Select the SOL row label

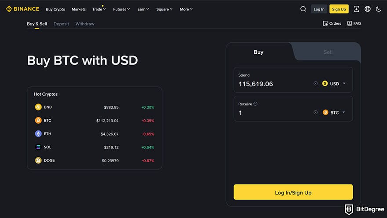point(47,147)
